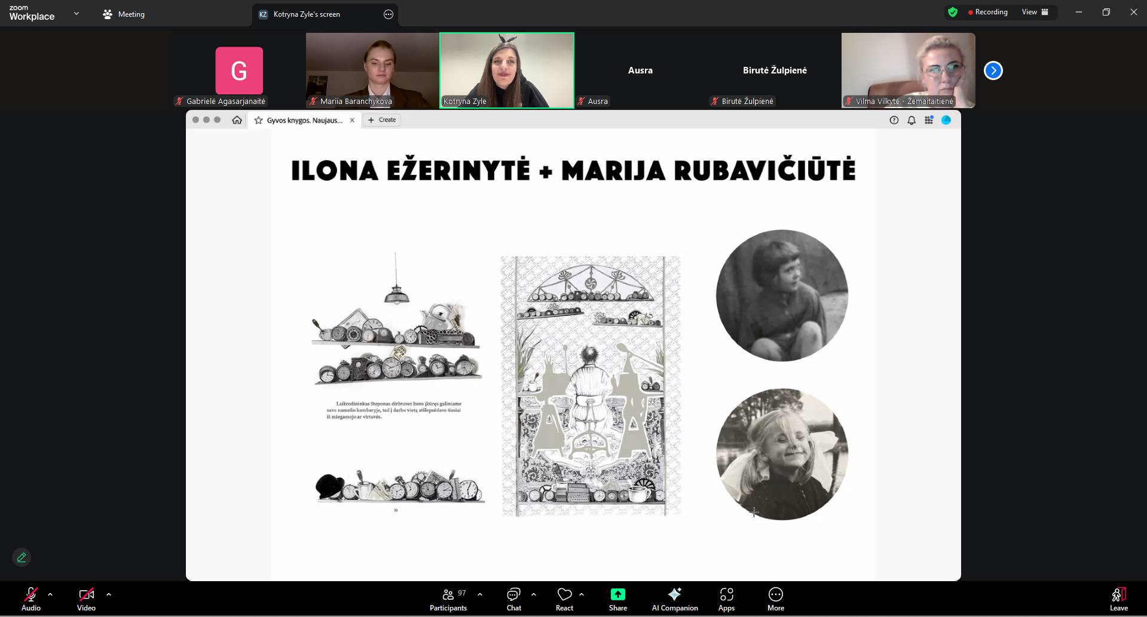The image size is (1147, 617).
Task: Open the More options menu
Action: [x=775, y=598]
